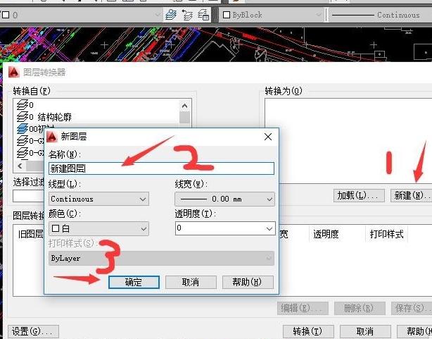Open the 线宽 0.00 mm dropdown
This screenshot has width=432, height=339.
point(225,199)
